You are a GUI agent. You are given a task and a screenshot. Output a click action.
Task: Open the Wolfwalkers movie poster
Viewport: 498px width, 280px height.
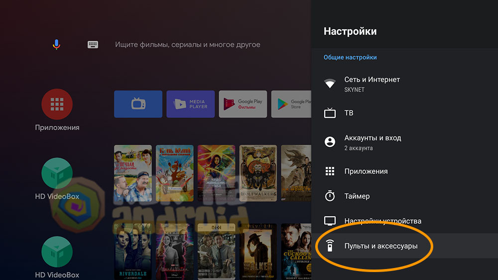click(x=258, y=173)
